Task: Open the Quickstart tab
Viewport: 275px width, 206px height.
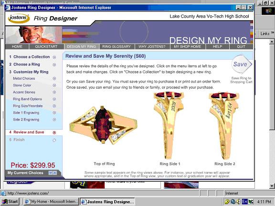Action: pos(46,47)
